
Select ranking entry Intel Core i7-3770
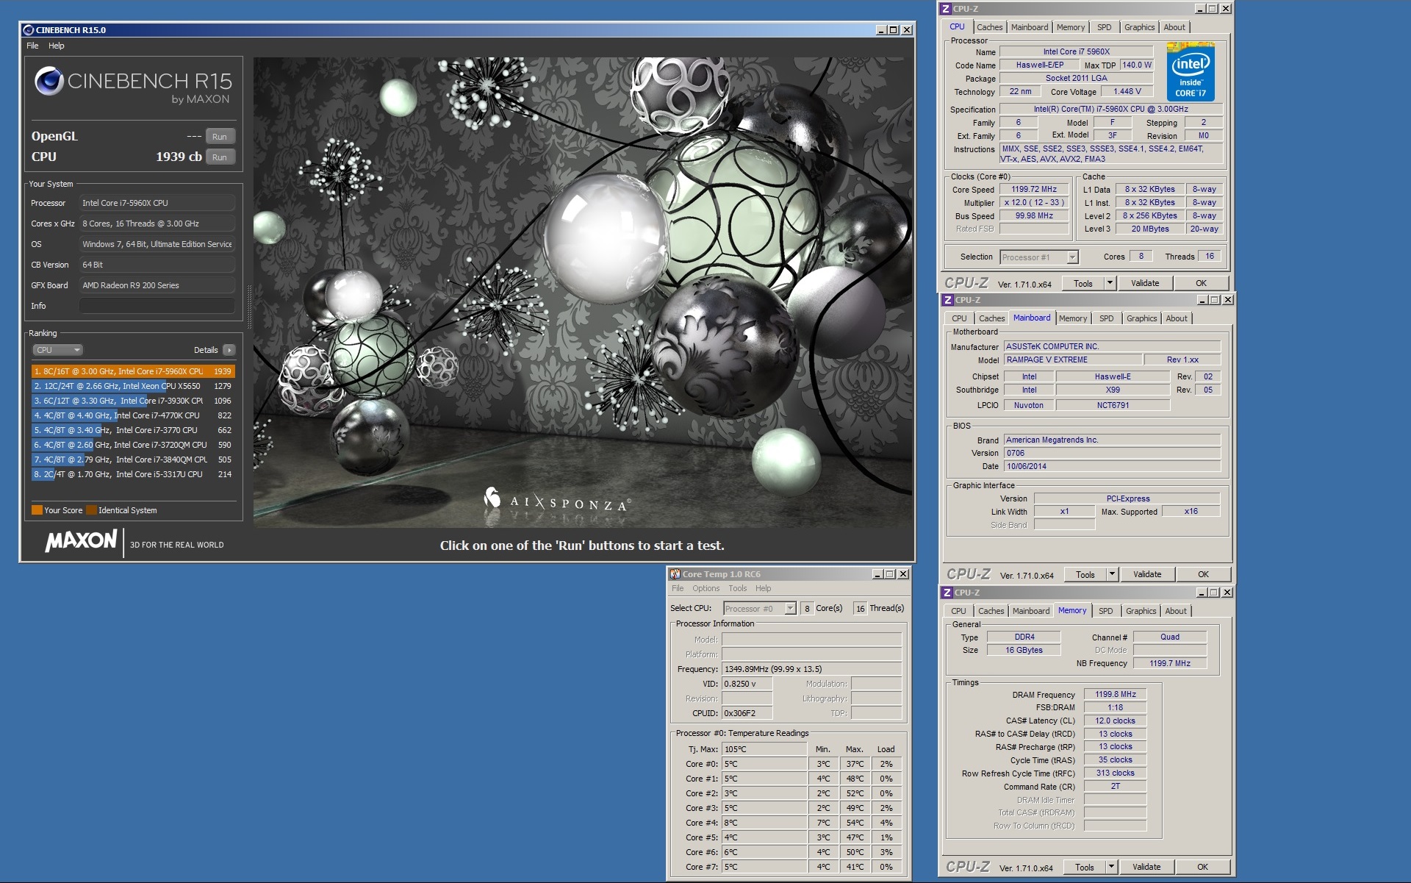tap(133, 430)
